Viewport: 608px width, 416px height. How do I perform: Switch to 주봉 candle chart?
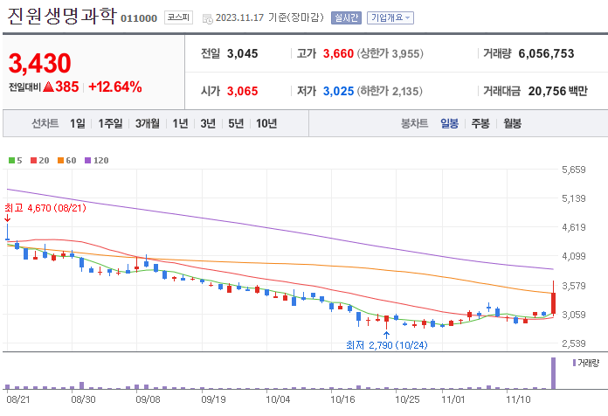pos(480,124)
